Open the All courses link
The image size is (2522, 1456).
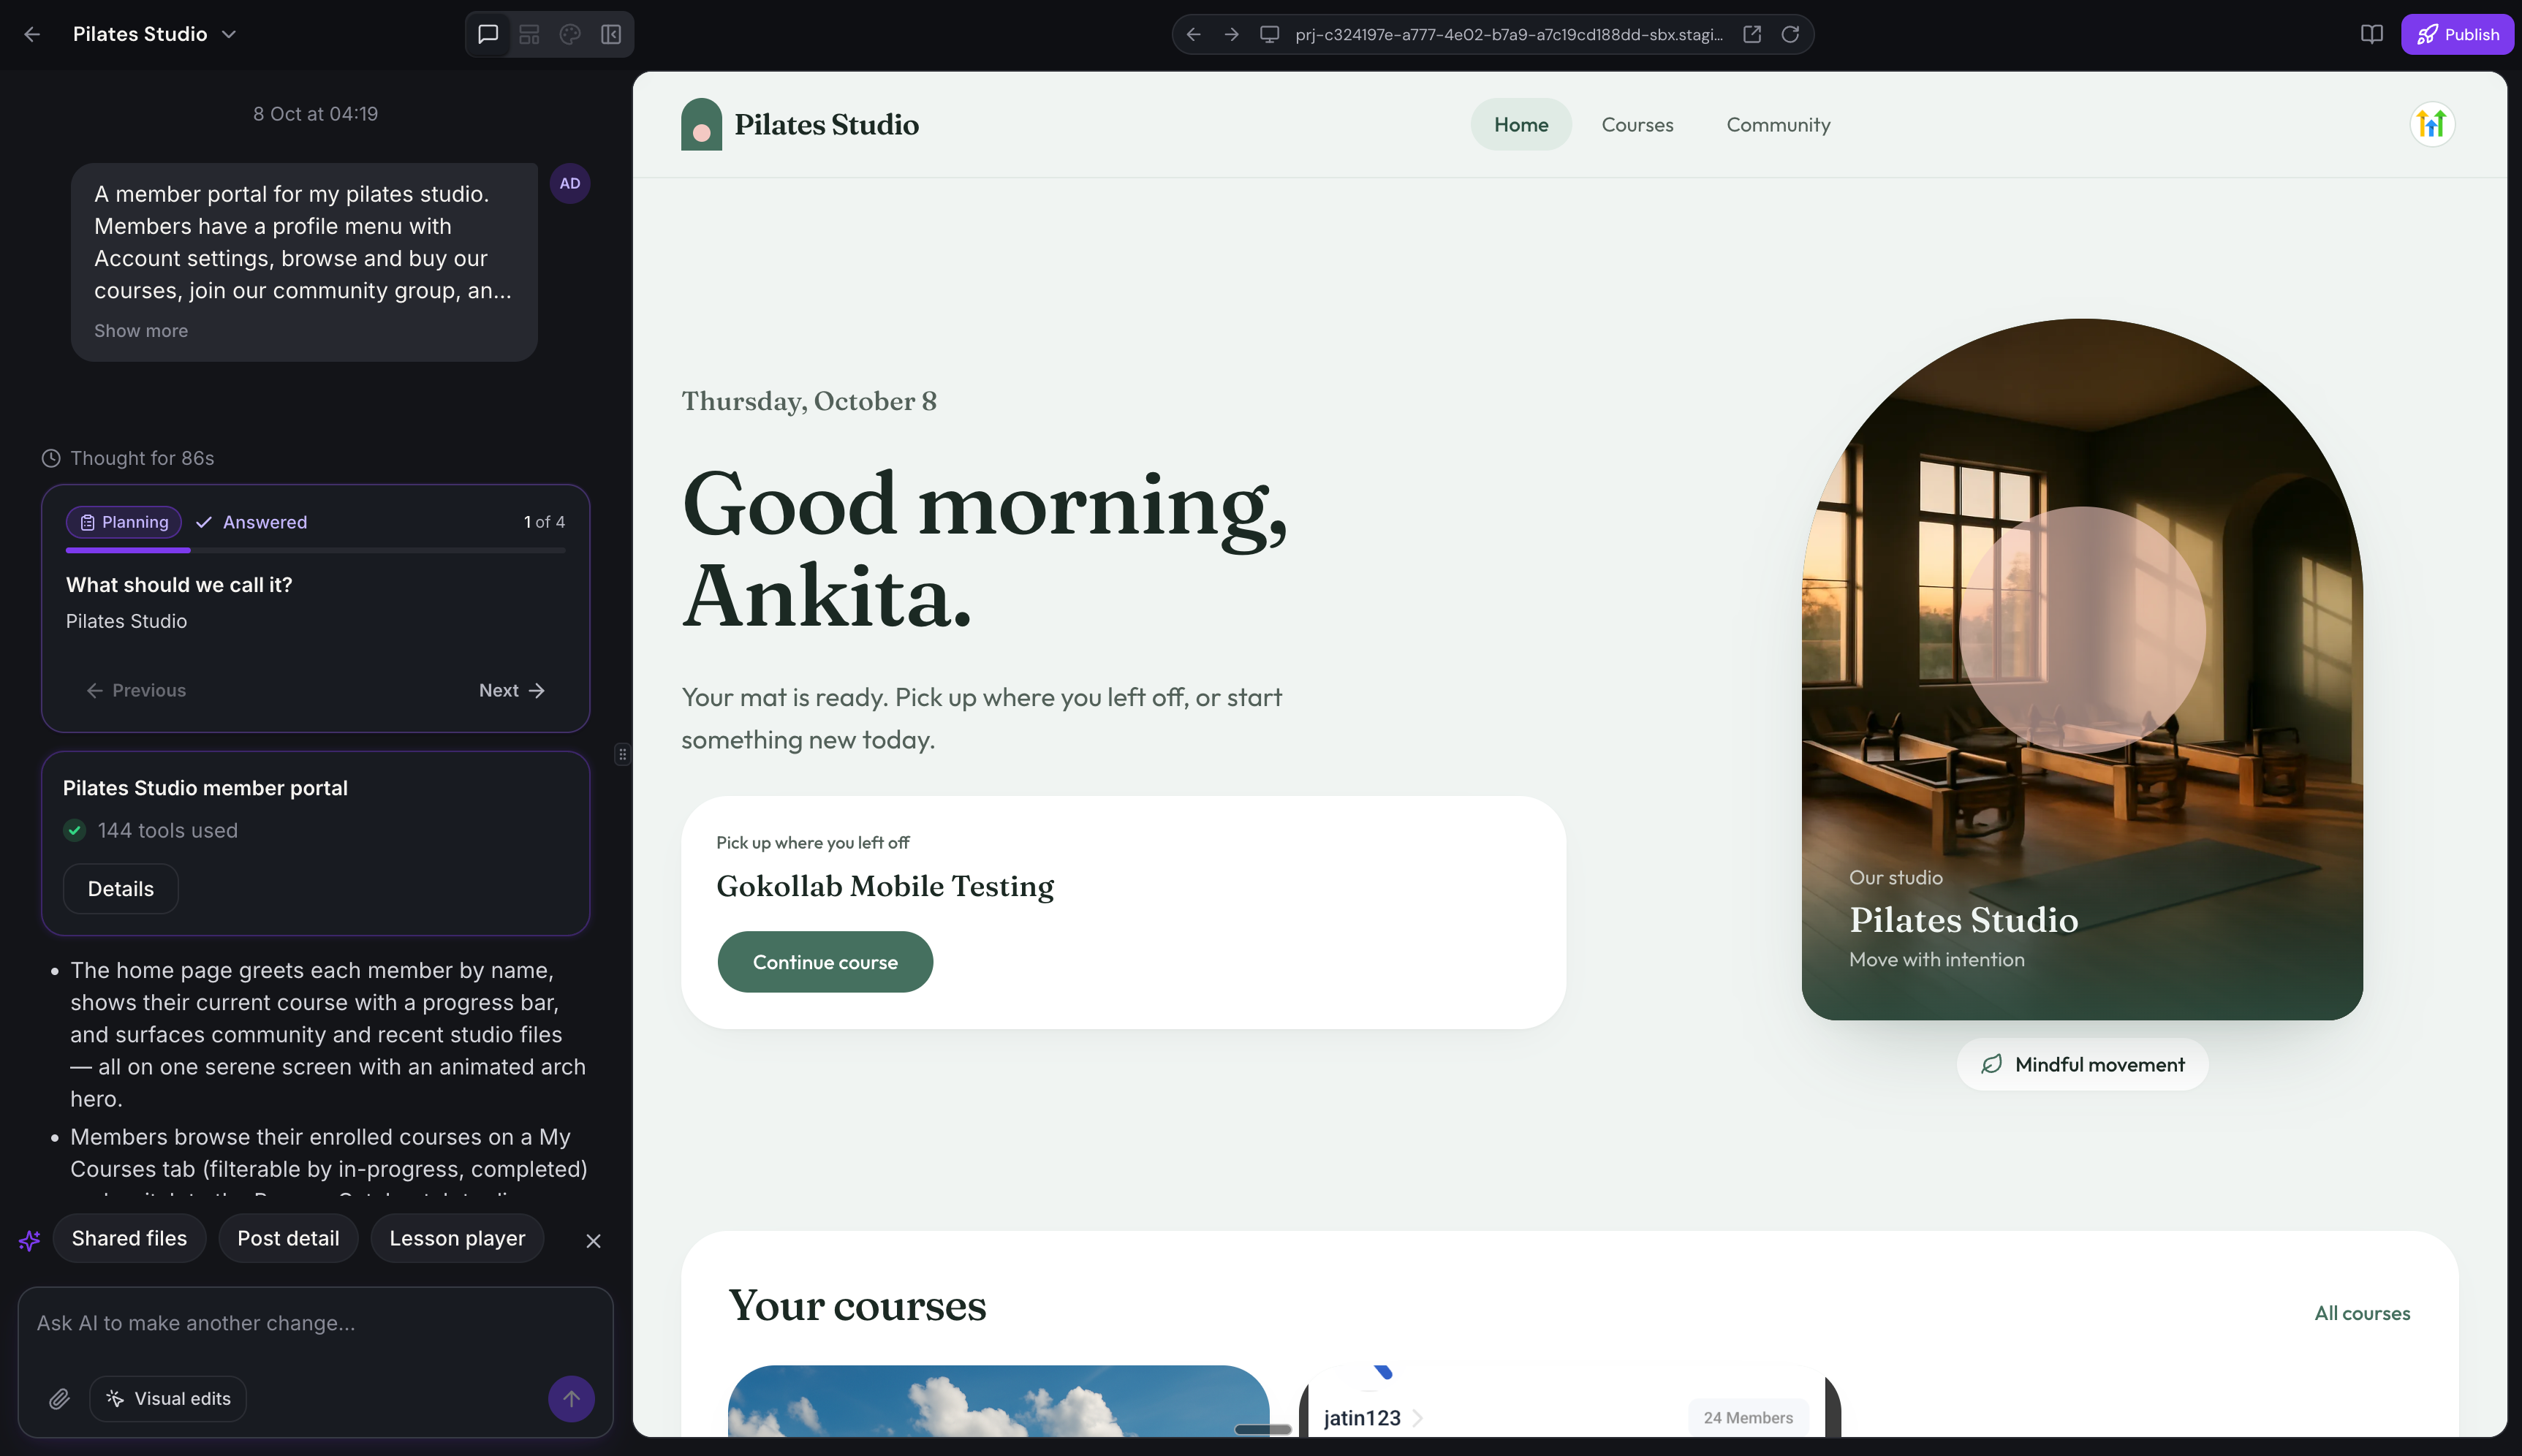tap(2362, 1313)
